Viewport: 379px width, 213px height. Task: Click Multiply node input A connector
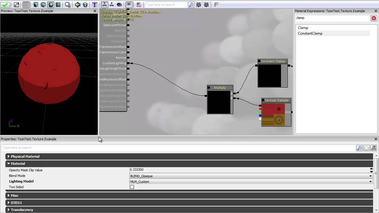click(234, 93)
